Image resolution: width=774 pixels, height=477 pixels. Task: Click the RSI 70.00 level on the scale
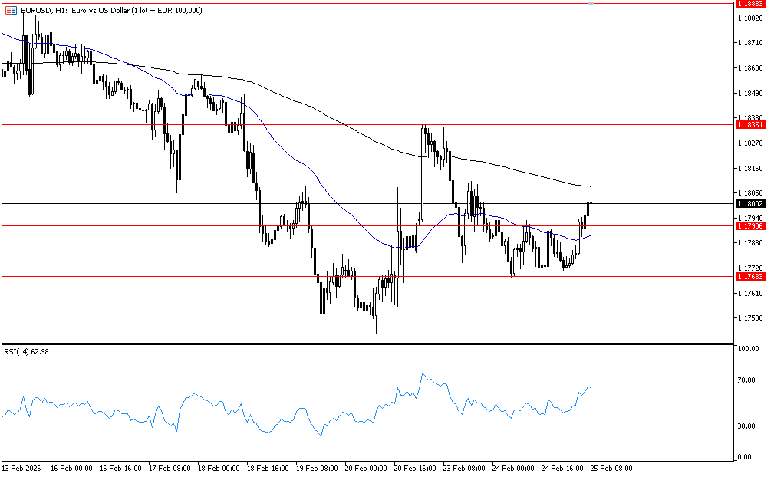pyautogui.click(x=746, y=380)
